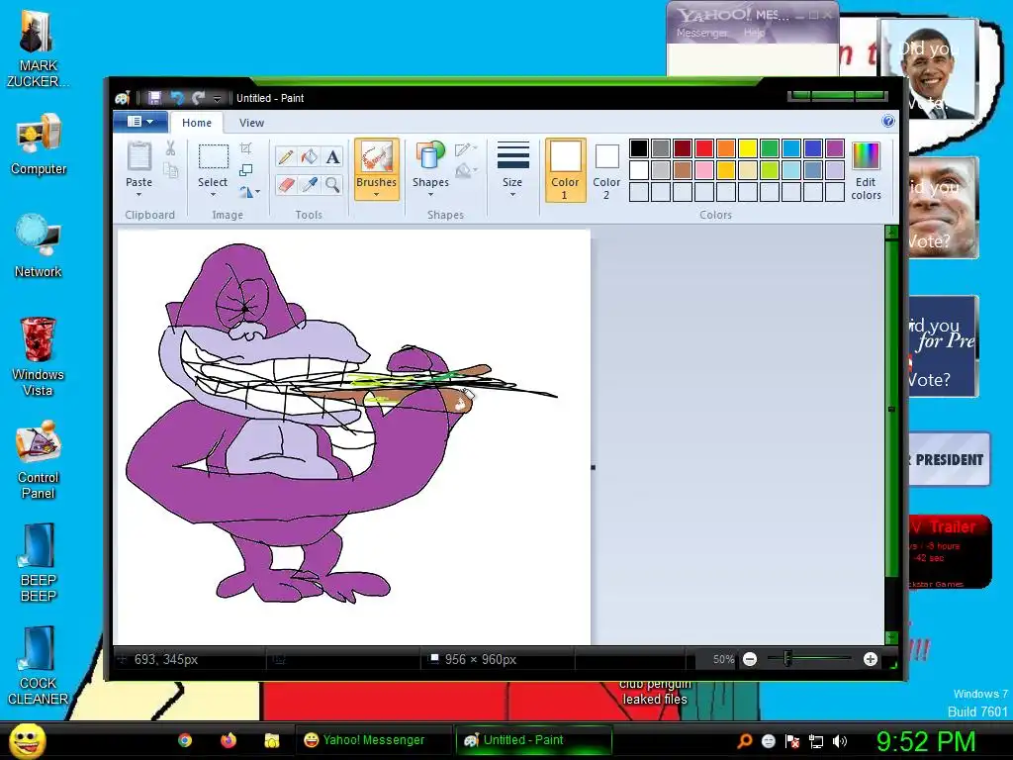Open the shape Outline dropdown
The image size is (1013, 760).
click(466, 150)
